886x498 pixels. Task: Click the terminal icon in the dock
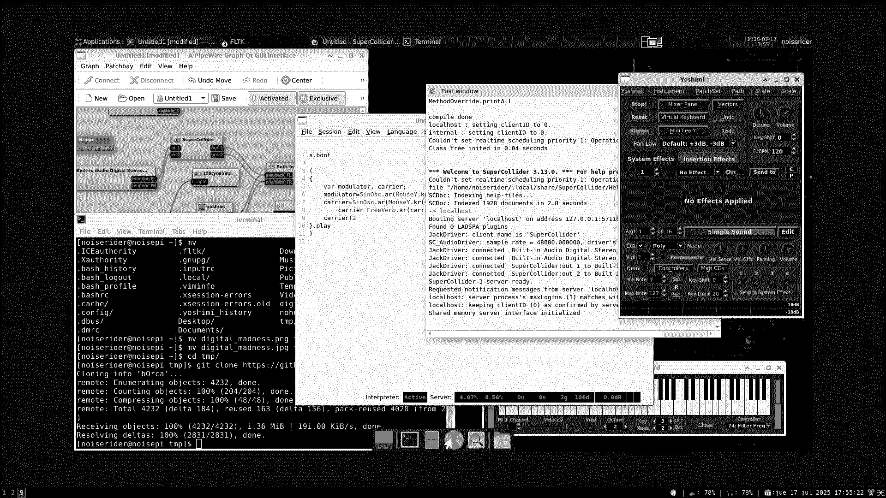(x=409, y=440)
